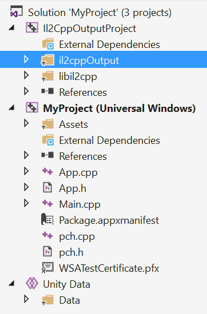Collapse the Il2CppOutputProject node

12,28
